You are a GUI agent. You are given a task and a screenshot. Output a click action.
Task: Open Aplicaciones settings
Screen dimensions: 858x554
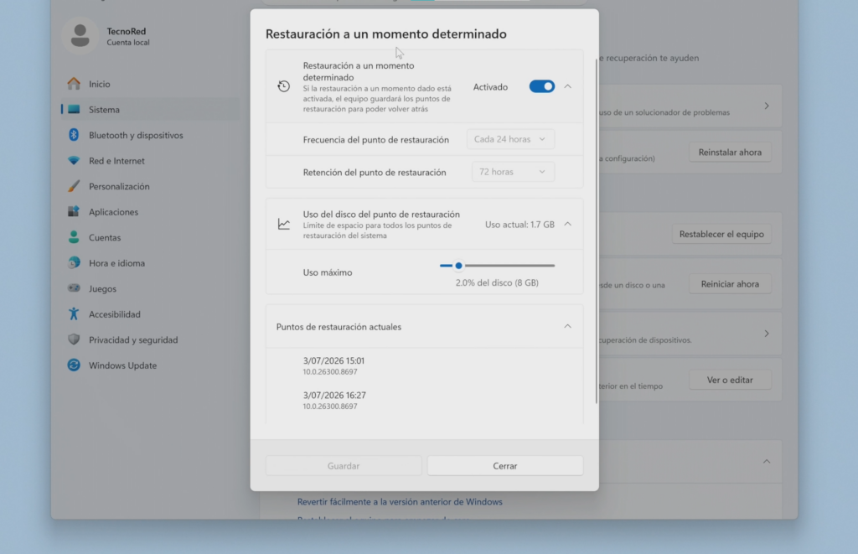click(x=151, y=212)
